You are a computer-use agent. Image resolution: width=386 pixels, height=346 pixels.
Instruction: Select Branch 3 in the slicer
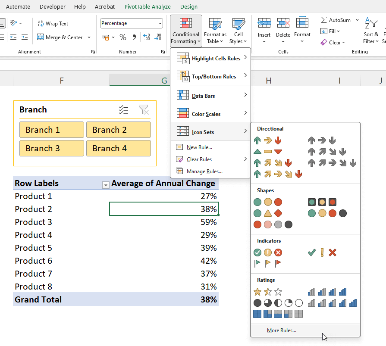click(x=51, y=148)
